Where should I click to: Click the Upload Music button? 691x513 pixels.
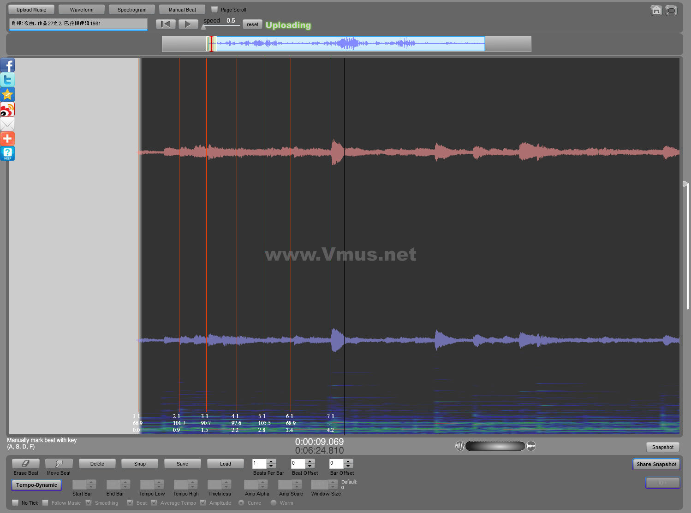click(31, 10)
